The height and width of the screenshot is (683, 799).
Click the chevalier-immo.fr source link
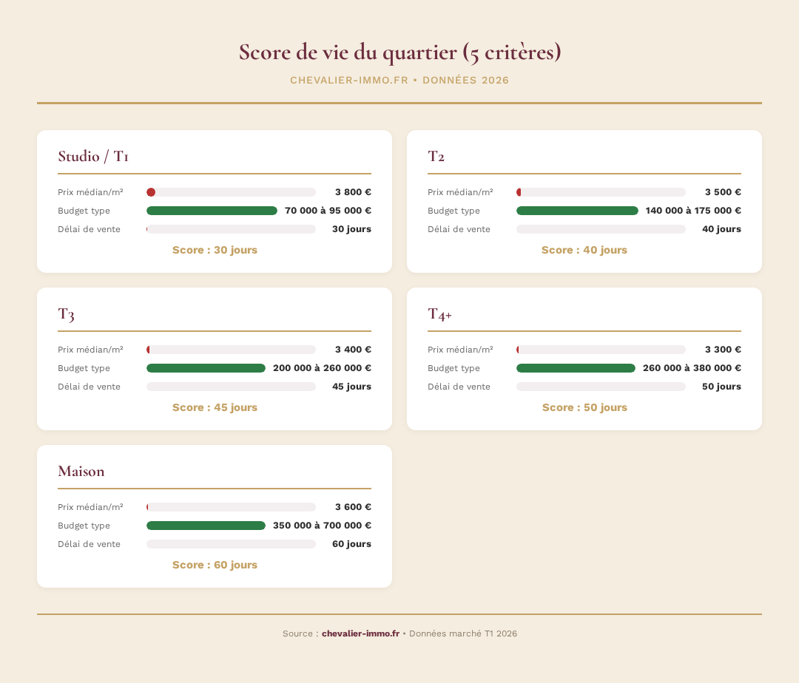click(360, 633)
